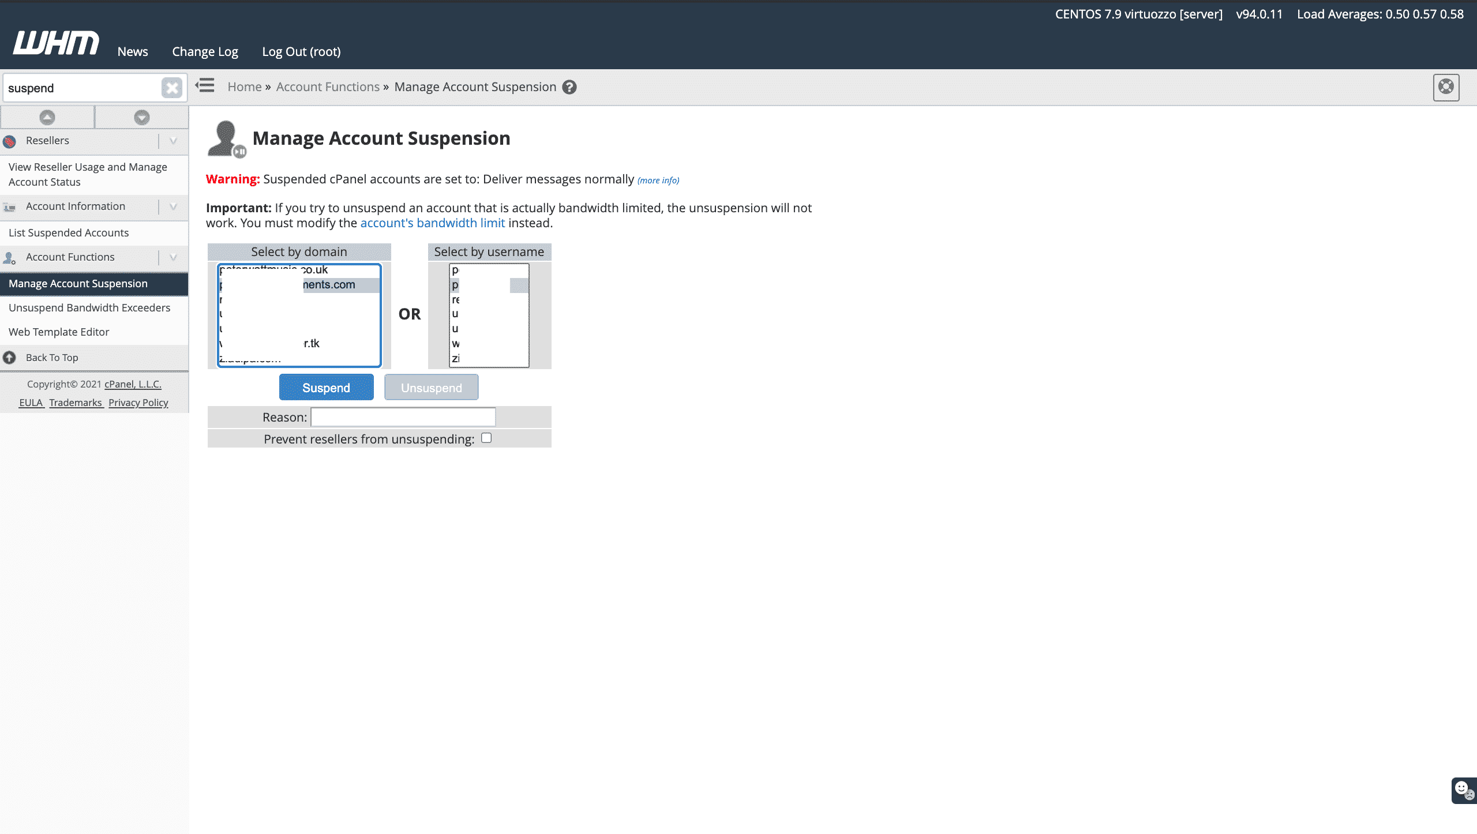The width and height of the screenshot is (1477, 834).
Task: Select username starting with re
Action: coord(489,300)
